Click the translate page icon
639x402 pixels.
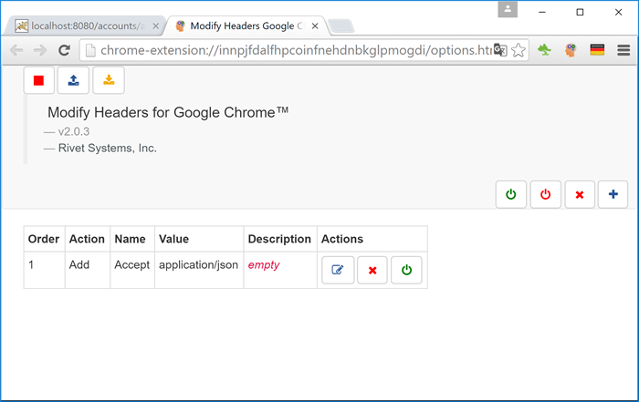tap(500, 50)
